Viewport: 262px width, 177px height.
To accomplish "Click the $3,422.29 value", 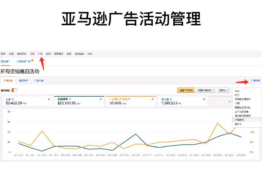I will [x=14, y=103].
